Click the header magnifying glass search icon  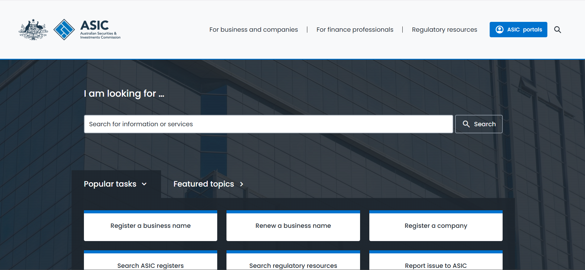coord(558,30)
